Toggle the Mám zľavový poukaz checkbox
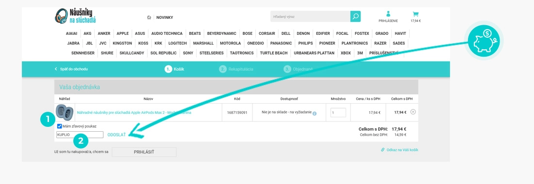534x184 pixels. 59,126
